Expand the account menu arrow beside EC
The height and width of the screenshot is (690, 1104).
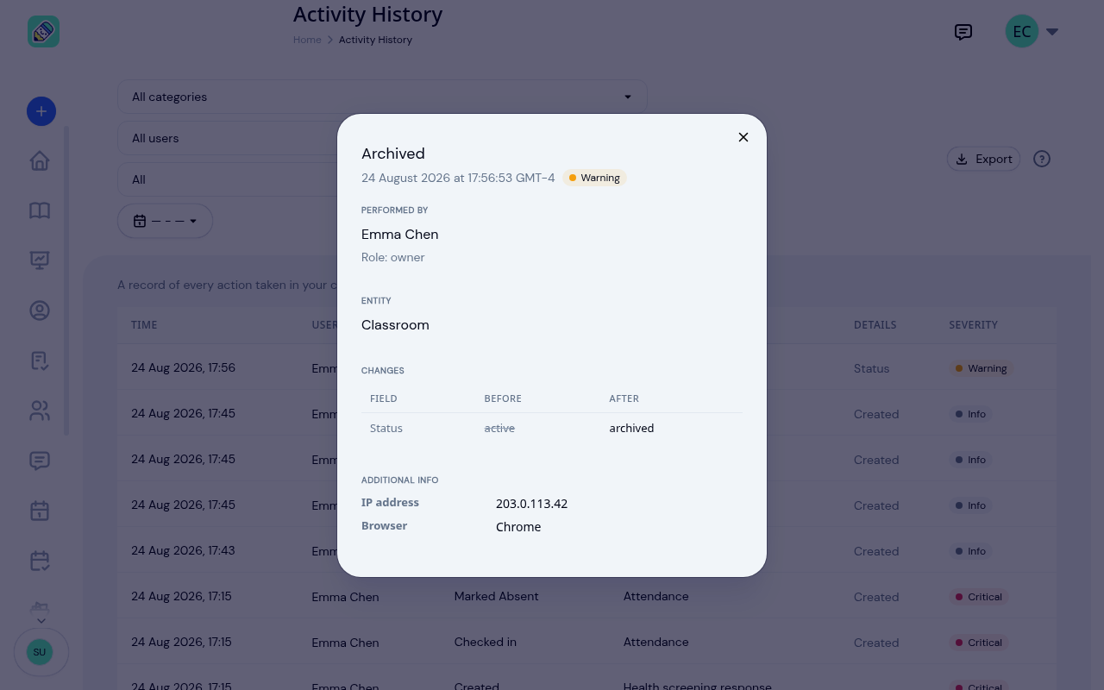point(1052,32)
